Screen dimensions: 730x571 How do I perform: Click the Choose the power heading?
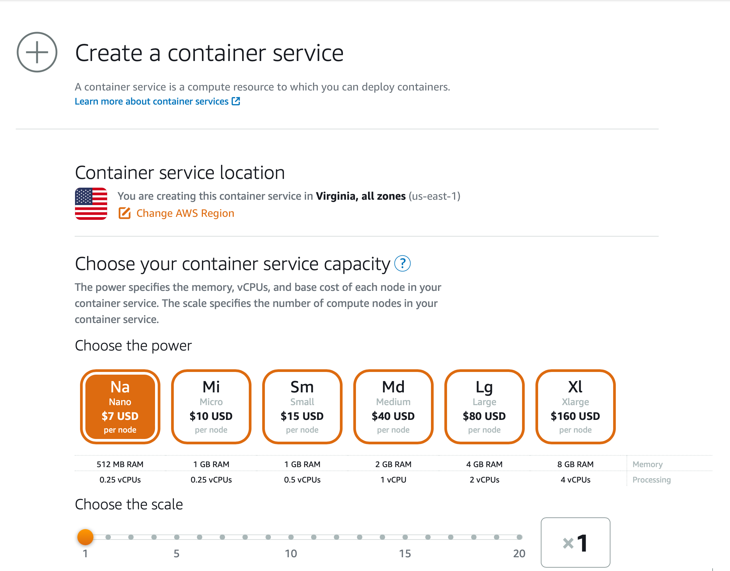(133, 345)
